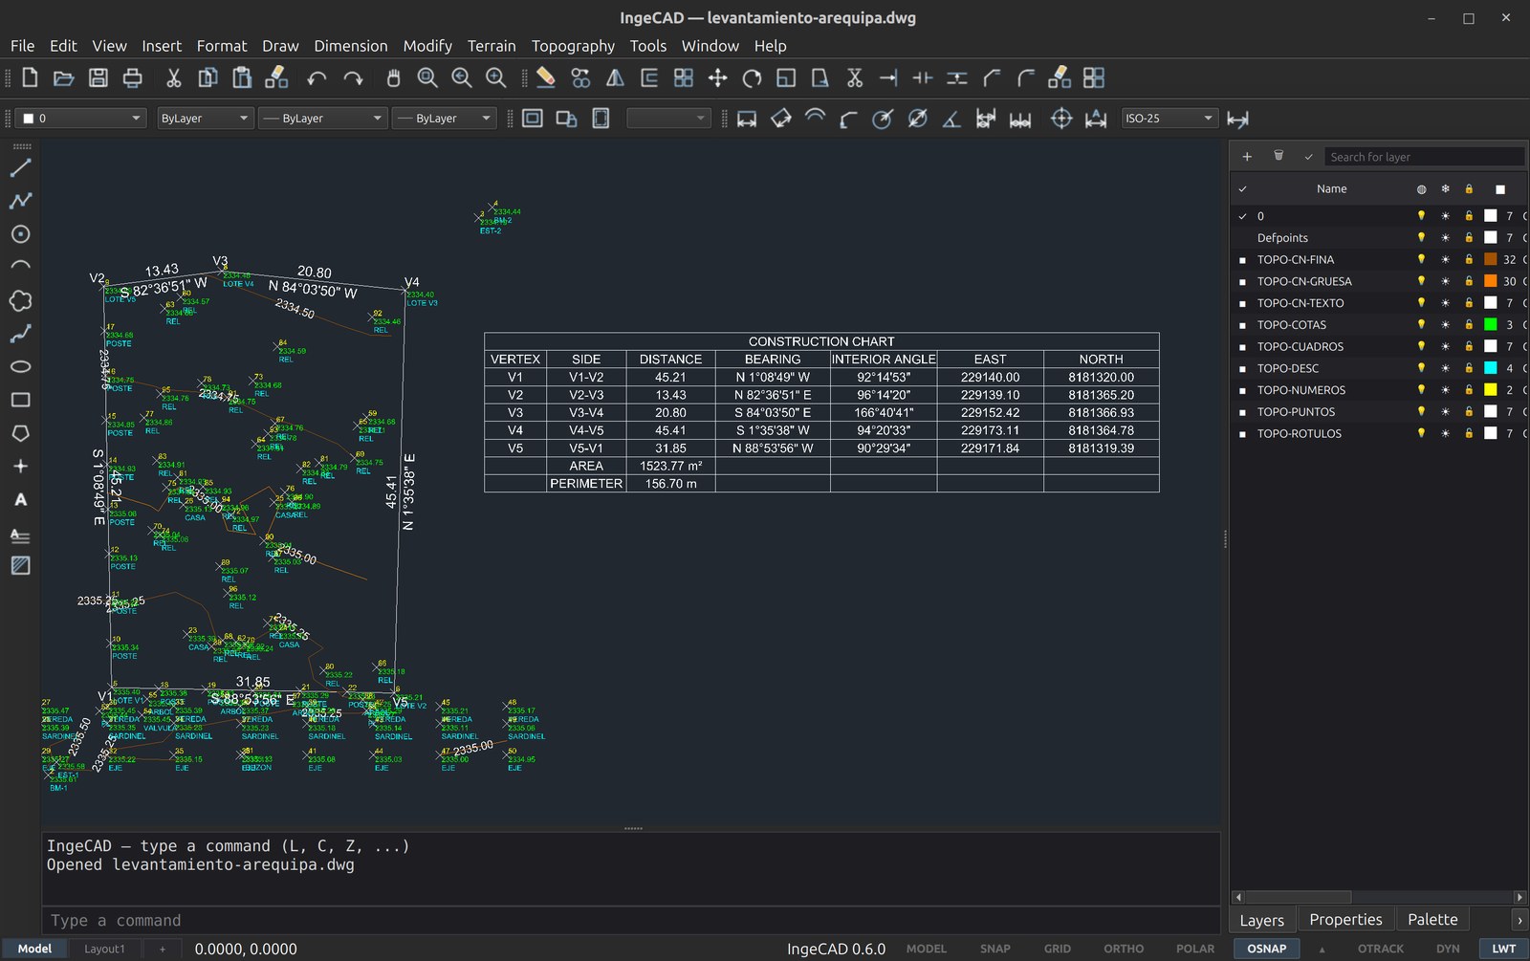
Task: Select the Angular dimension tool
Action: coord(951,119)
